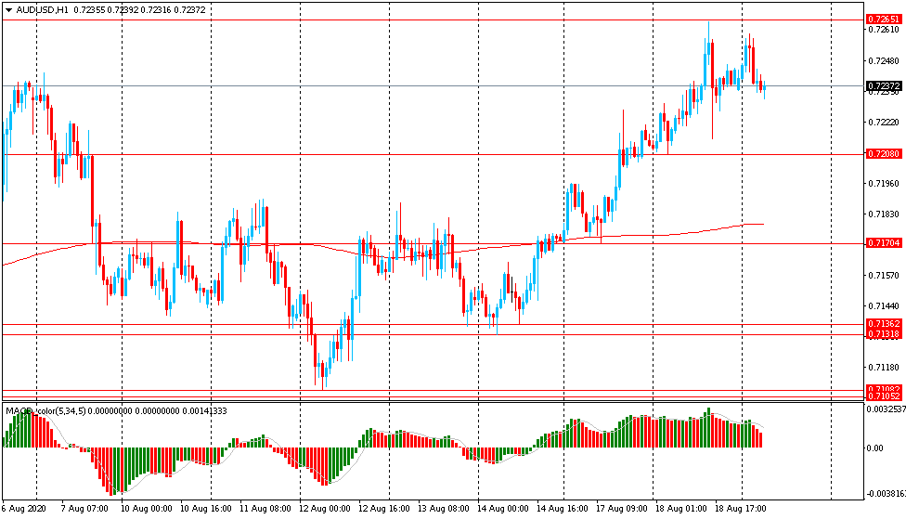
Task: Select the 0.72651 red price label
Action: [884, 19]
